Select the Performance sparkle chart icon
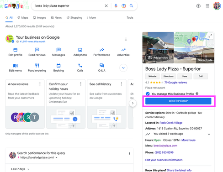This screenshot has height=172, width=223. 101,50
